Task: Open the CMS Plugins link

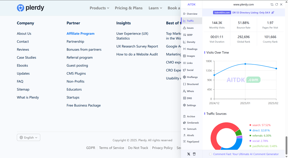Action: pos(76,73)
